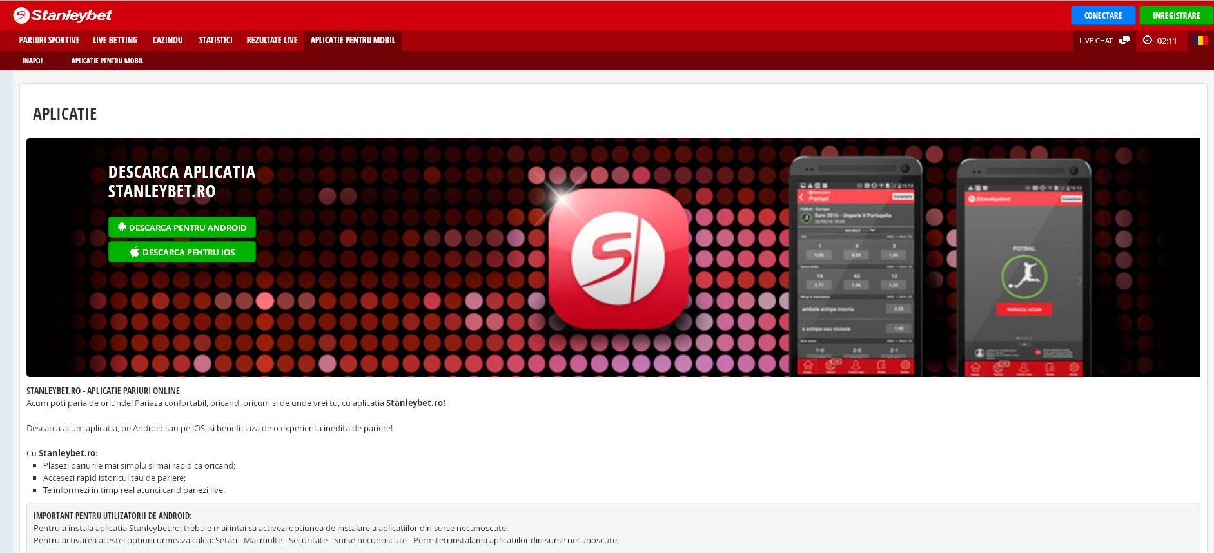Click the left phone screenshot in the banner

[856, 266]
